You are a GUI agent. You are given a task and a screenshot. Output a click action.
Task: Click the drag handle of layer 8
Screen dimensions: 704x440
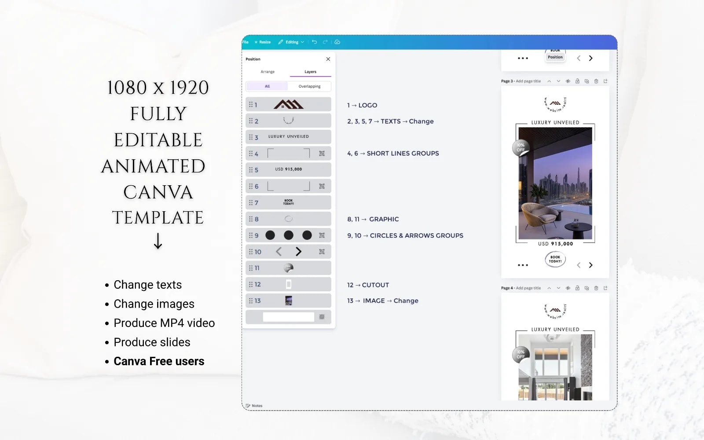point(251,219)
